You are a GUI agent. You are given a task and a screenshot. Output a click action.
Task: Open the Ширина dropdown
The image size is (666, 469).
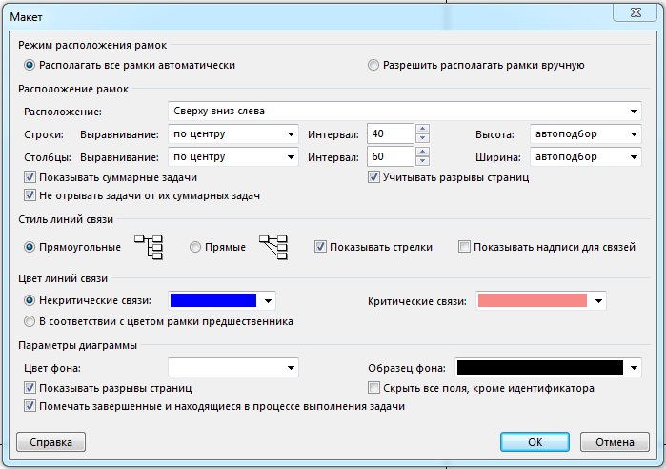pos(586,156)
